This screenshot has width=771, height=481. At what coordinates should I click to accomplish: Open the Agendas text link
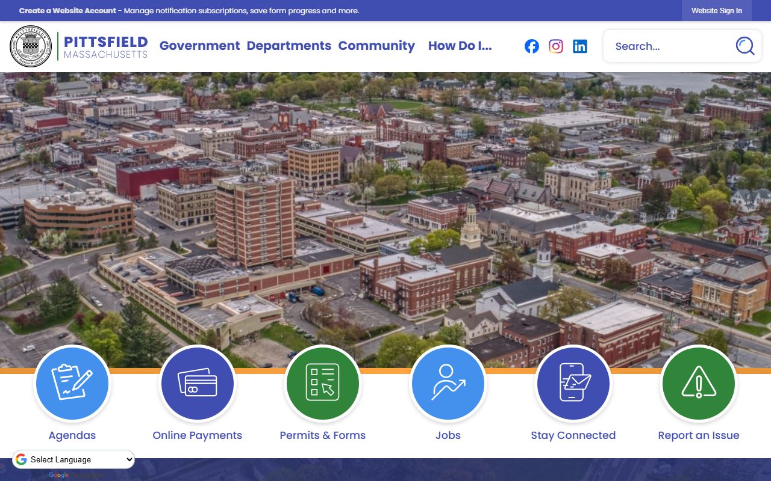(x=72, y=435)
